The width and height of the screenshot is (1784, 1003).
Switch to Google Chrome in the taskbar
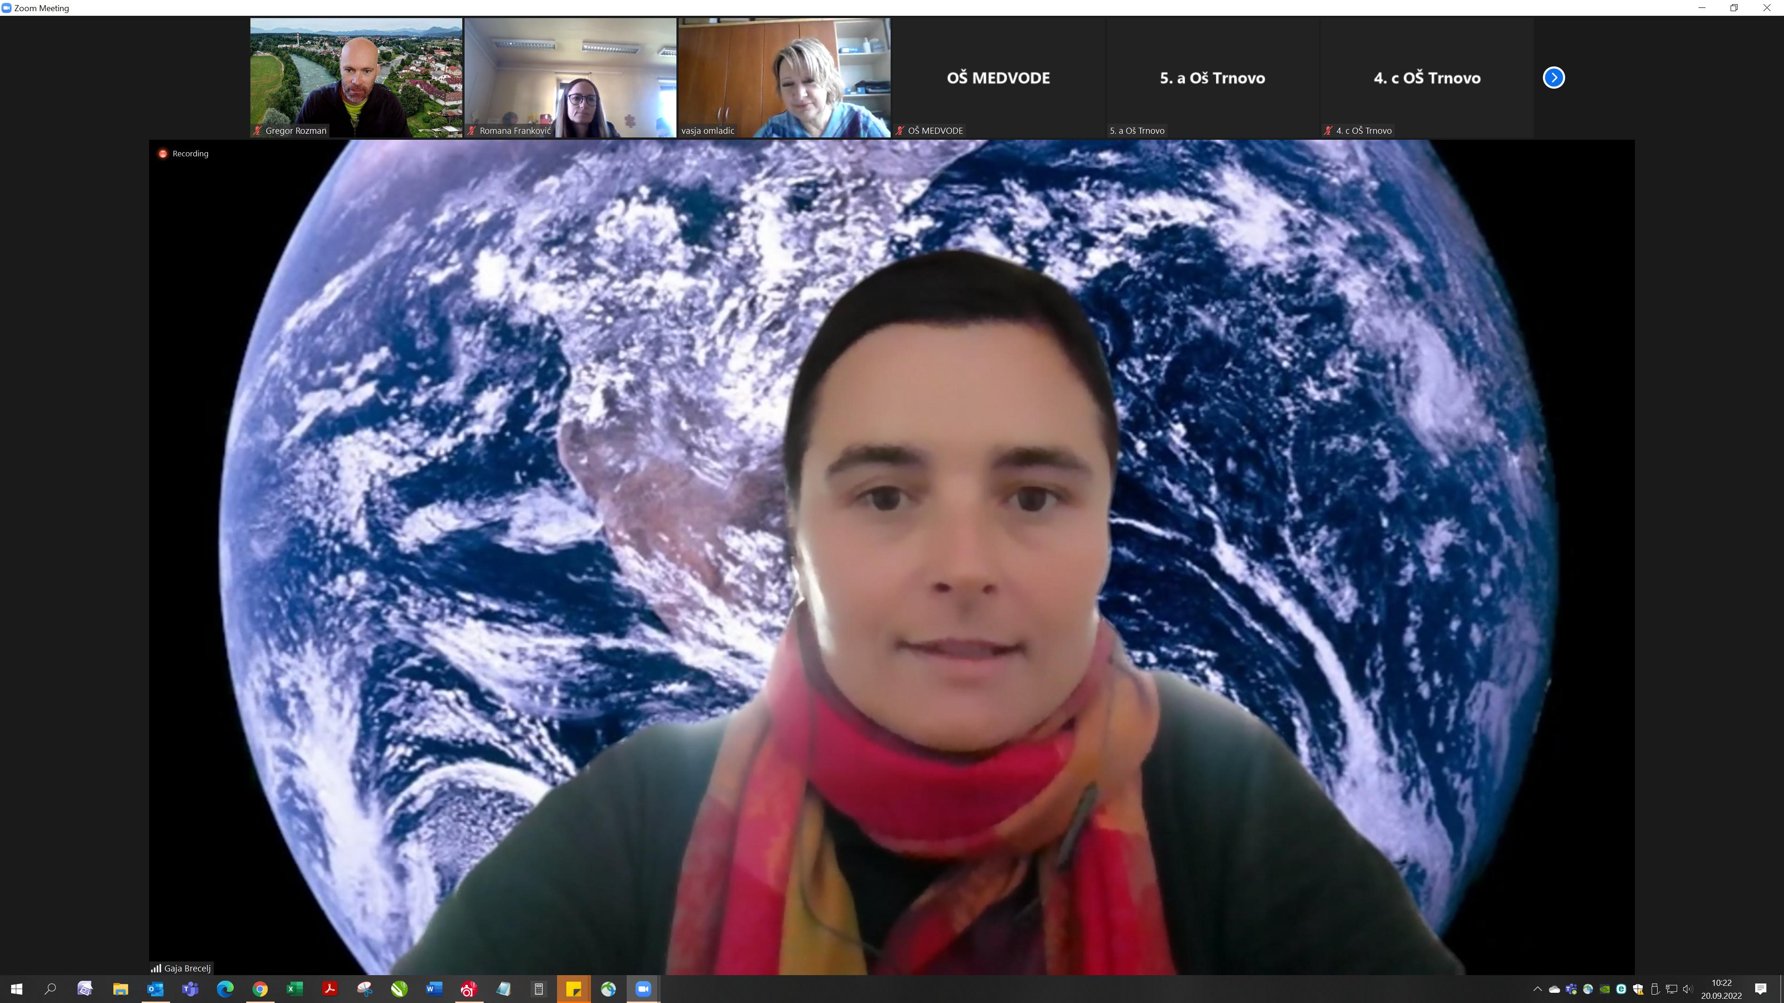point(260,989)
